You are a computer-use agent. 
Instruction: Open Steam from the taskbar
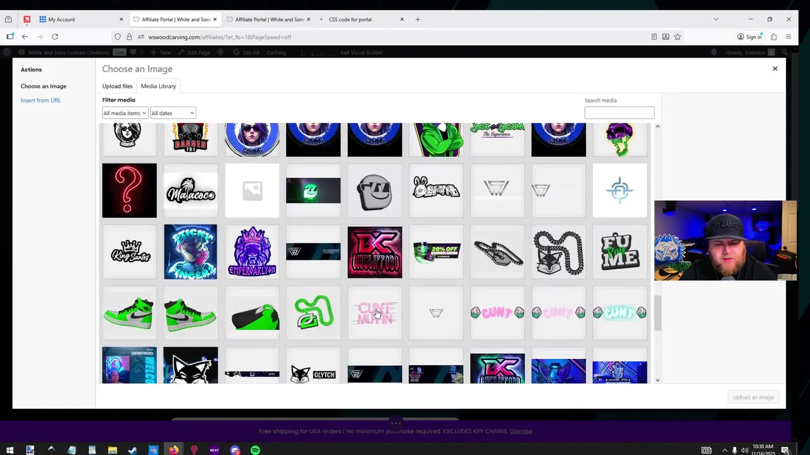tap(132, 450)
